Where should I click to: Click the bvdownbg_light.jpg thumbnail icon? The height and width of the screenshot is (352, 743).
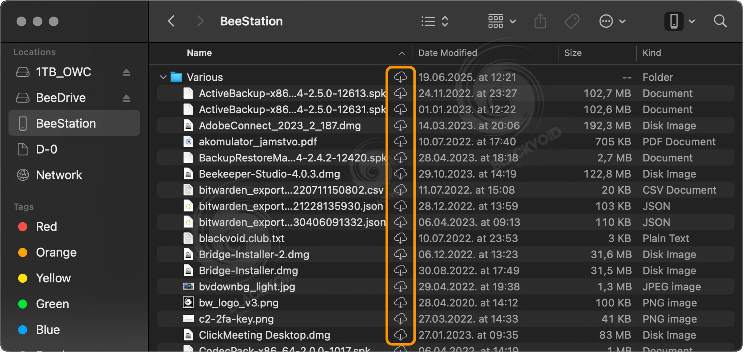pos(188,286)
